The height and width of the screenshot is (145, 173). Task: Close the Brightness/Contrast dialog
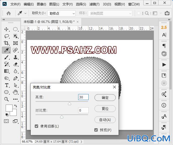click(x=115, y=87)
